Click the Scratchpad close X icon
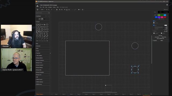This screenshot has height=96, width=172. tap(49, 16)
